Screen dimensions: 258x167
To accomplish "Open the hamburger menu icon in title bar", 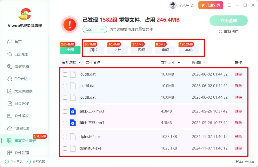I will click(230, 5).
